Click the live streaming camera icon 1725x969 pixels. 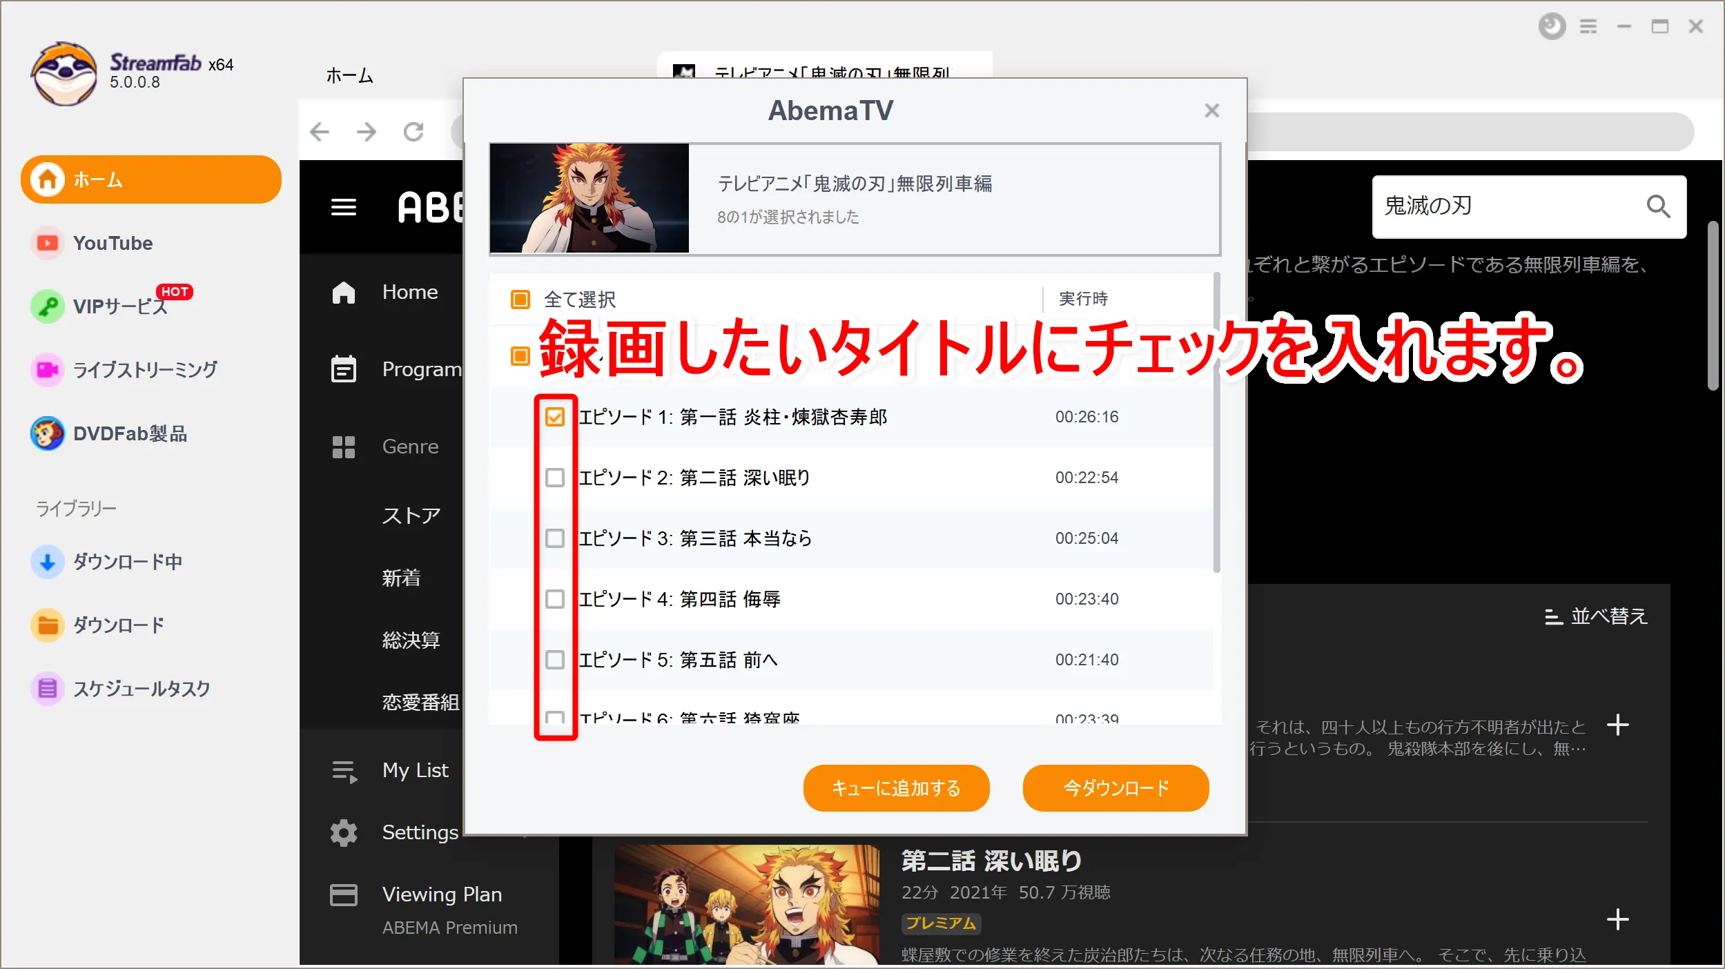tap(48, 370)
